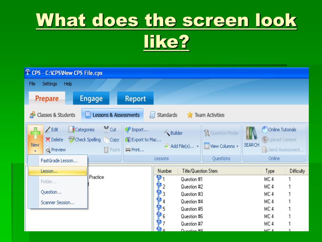
Task: Click the Preview magnifier icon
Action: click(48, 150)
